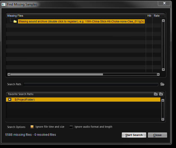Click up arrow of Missing Files scrollbar
This screenshot has width=176, height=148.
(x=163, y=21)
